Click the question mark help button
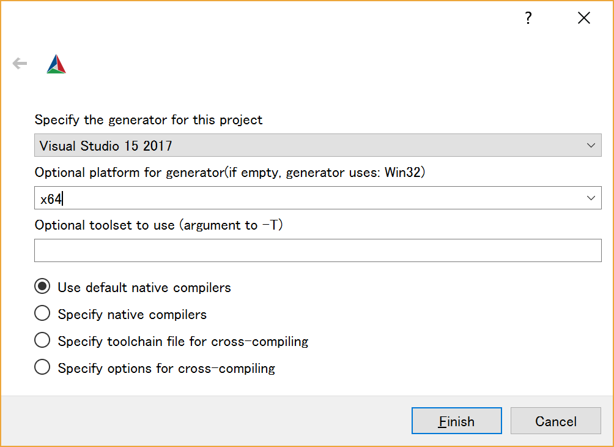The width and height of the screenshot is (614, 447). pos(528,18)
